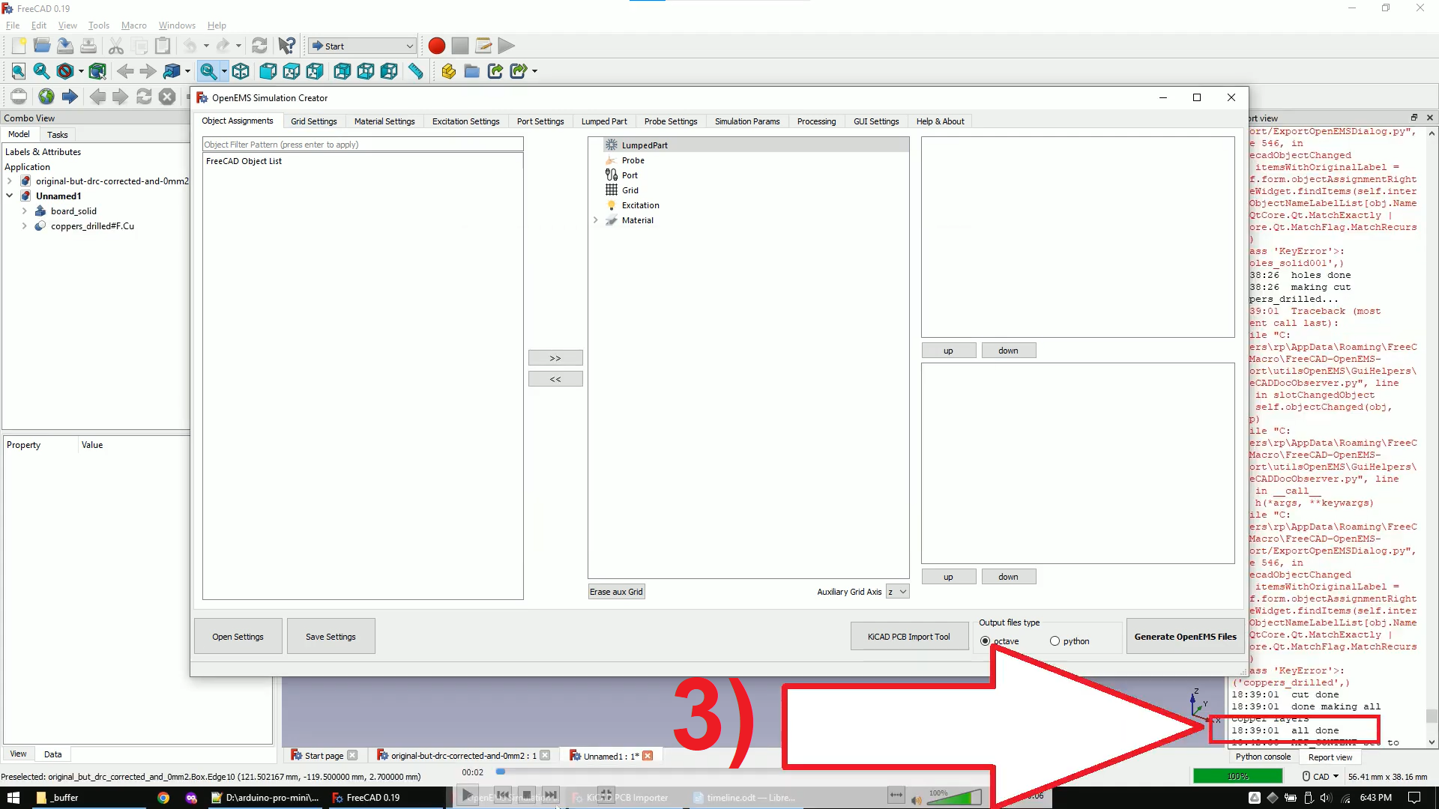
Task: Click the blue globe web navigation icon
Action: tap(46, 97)
